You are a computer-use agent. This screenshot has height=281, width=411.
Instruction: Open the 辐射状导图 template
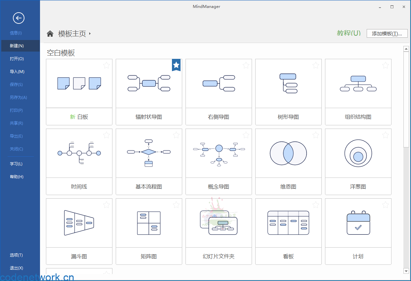coord(149,83)
